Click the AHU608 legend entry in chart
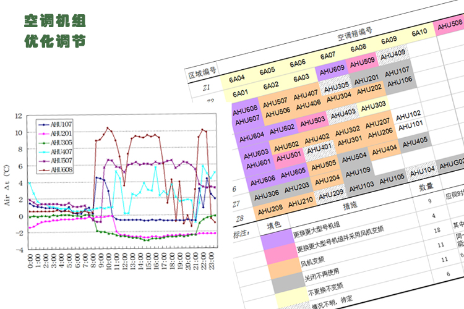This screenshot has height=309, width=464. 60,169
